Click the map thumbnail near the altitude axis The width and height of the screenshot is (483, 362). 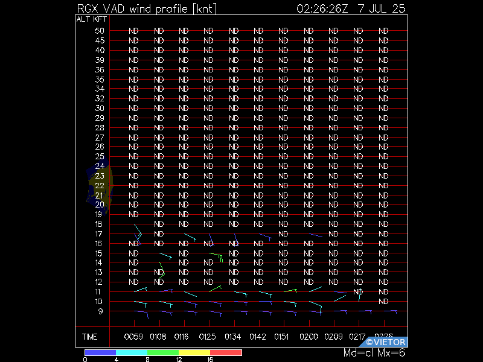pos(100,185)
